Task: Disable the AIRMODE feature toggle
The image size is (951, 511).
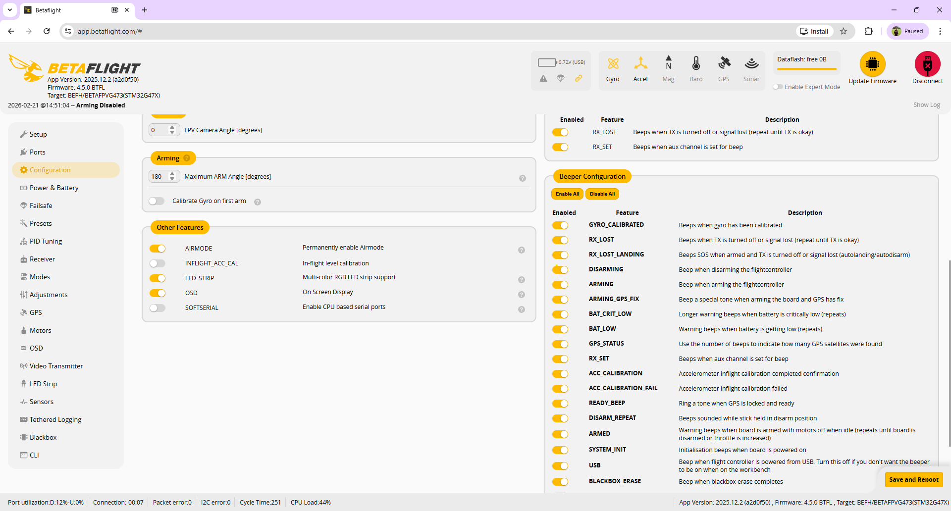Action: coord(158,249)
